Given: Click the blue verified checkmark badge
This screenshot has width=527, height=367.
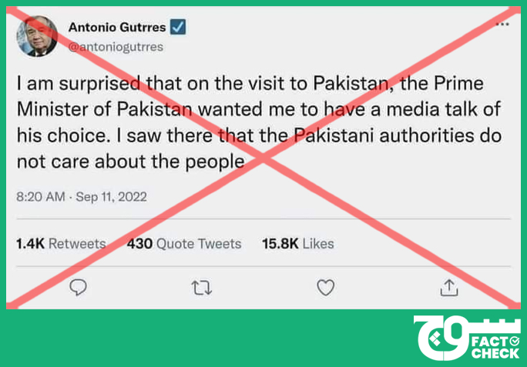Looking at the screenshot, I should (x=178, y=27).
